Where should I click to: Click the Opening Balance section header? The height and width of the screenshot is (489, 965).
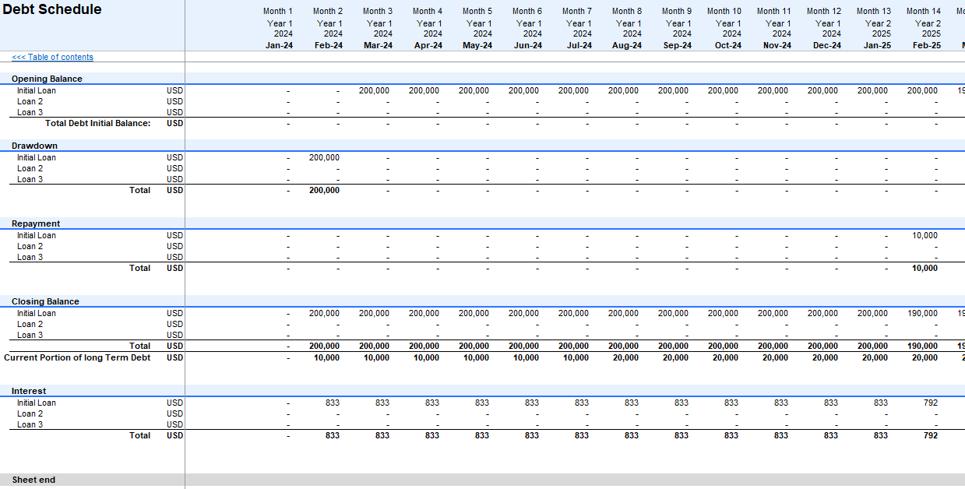tap(47, 79)
